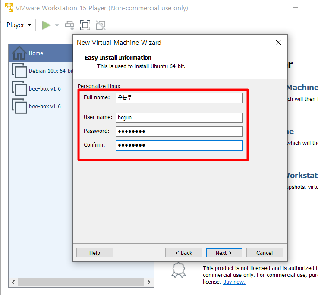Cancel the New Virtual Machine Wizard
Image resolution: width=318 pixels, height=295 pixels.
264,253
